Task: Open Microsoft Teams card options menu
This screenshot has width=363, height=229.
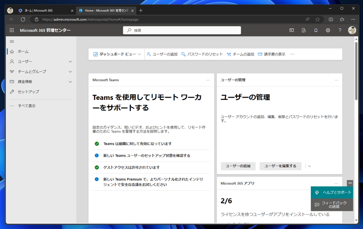Action: coord(208,80)
